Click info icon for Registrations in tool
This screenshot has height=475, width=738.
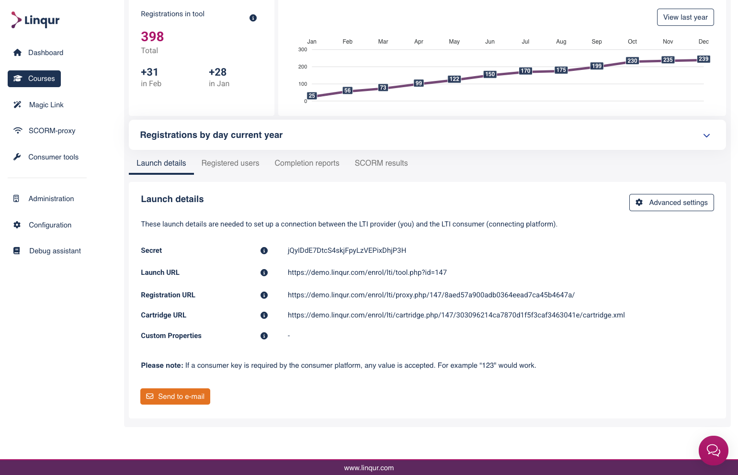(253, 18)
